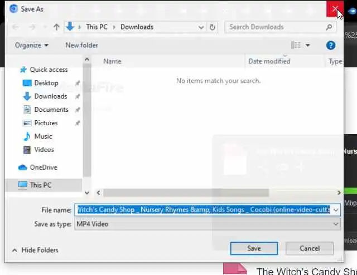Unpin Pictures using its pin icon
This screenshot has width=357, height=275.
point(78,123)
